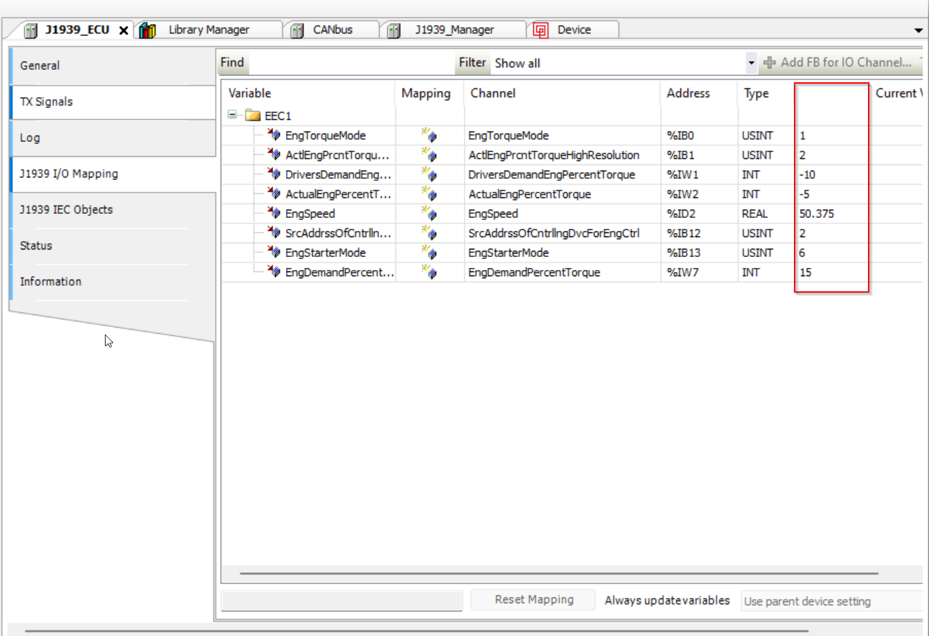Screen dimensions: 929x636
Task: Click the Device tab icon
Action: point(540,30)
